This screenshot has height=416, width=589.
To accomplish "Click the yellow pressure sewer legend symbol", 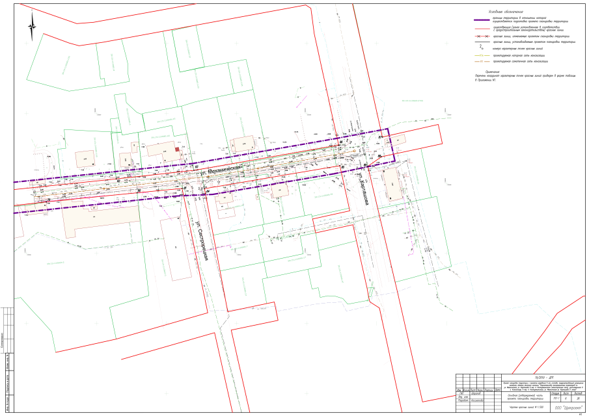I will pyautogui.click(x=482, y=56).
